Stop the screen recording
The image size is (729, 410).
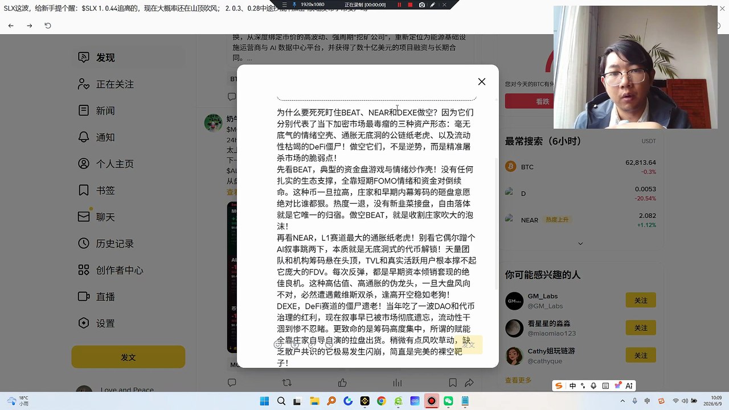click(x=411, y=5)
